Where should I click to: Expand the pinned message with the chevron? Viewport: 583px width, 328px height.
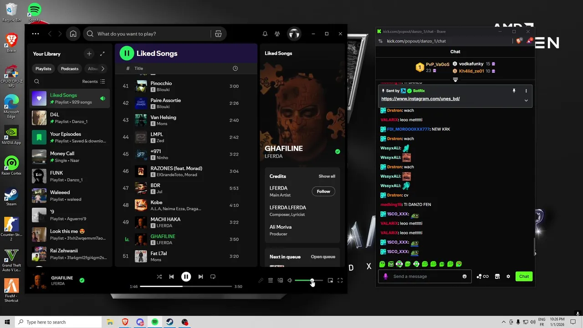point(526,100)
